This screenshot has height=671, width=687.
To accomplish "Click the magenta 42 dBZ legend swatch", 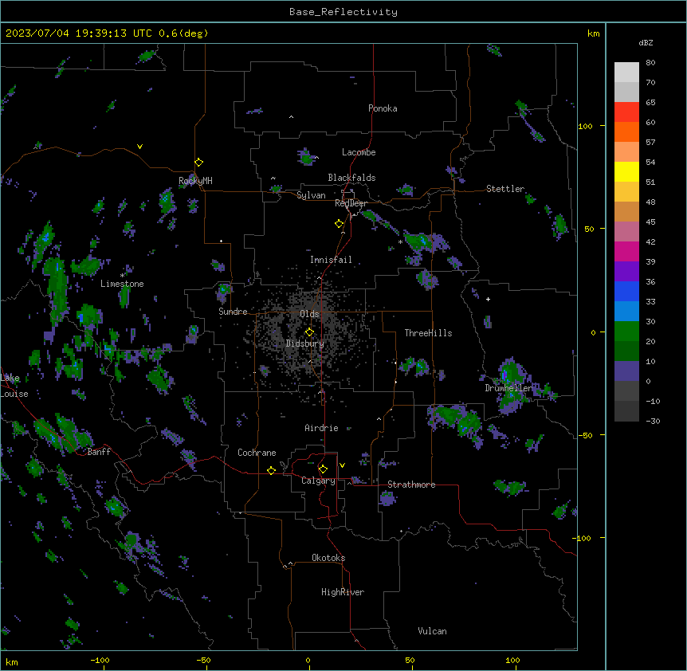I will 626,251.
